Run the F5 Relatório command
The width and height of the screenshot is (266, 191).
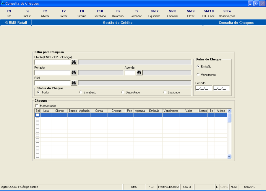(x=118, y=14)
